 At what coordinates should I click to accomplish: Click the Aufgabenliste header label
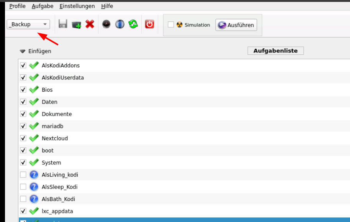[x=275, y=51]
